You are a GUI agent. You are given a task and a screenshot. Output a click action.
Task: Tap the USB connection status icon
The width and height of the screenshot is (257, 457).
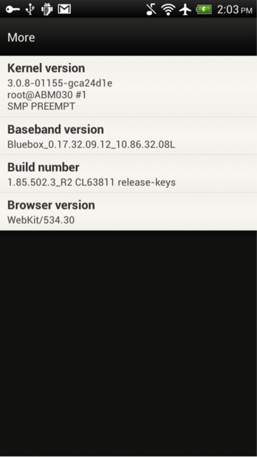coord(30,10)
